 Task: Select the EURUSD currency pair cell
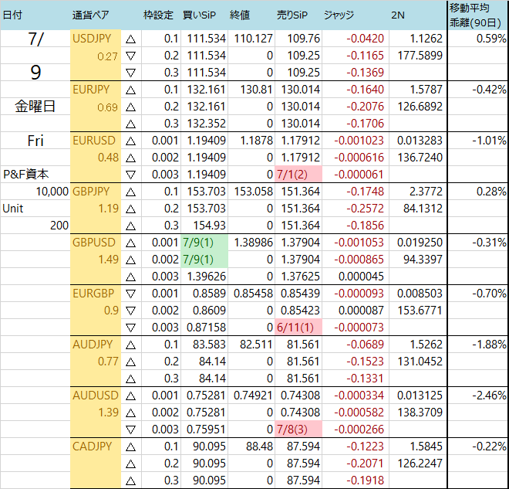click(x=96, y=141)
